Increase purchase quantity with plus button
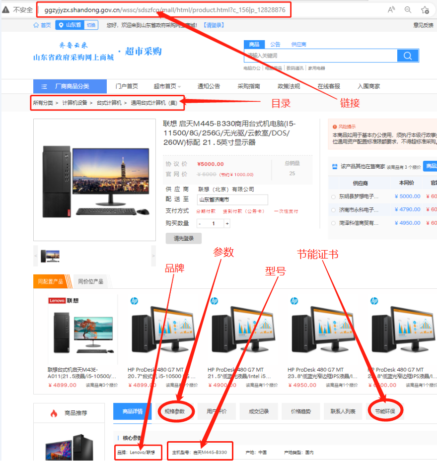Screen dimensions: 437x461 pos(227,224)
